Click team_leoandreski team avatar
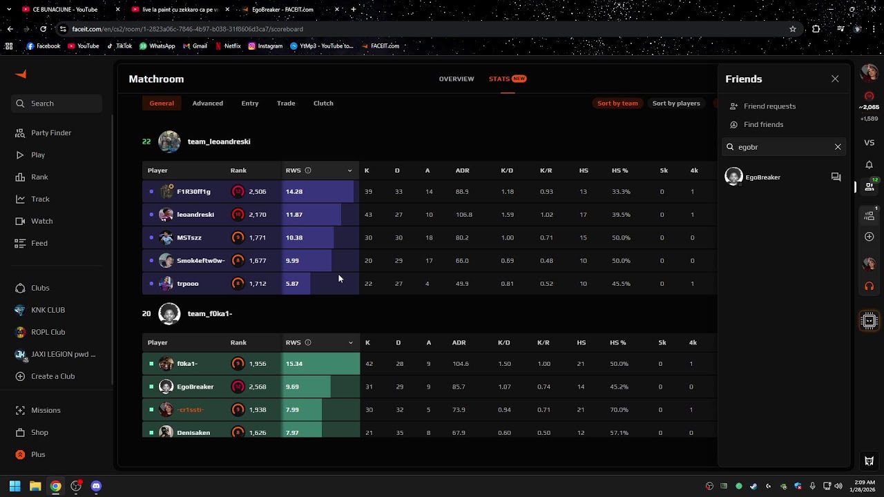The height and width of the screenshot is (497, 884). 169,142
